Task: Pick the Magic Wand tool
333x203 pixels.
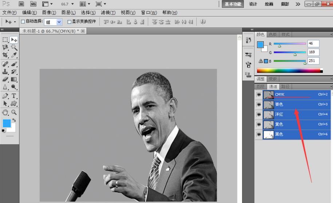Action: pyautogui.click(x=14, y=47)
